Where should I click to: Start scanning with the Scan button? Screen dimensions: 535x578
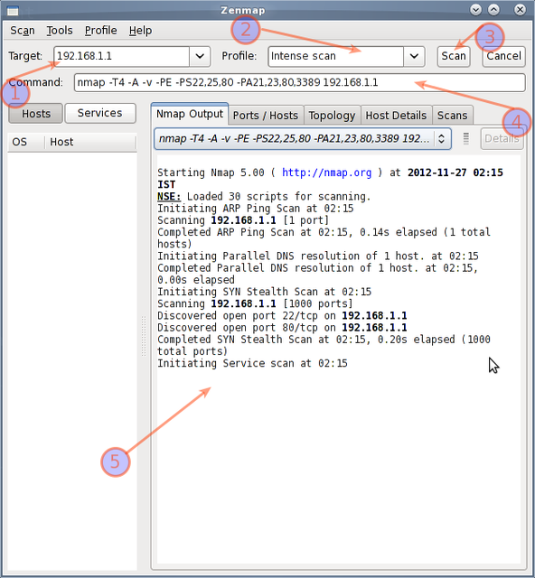point(454,56)
